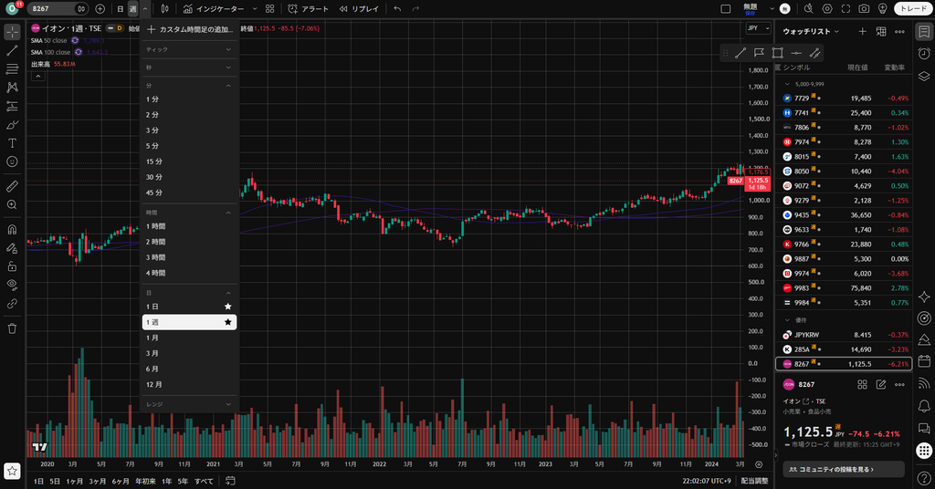Collapse the hours section

pos(190,213)
